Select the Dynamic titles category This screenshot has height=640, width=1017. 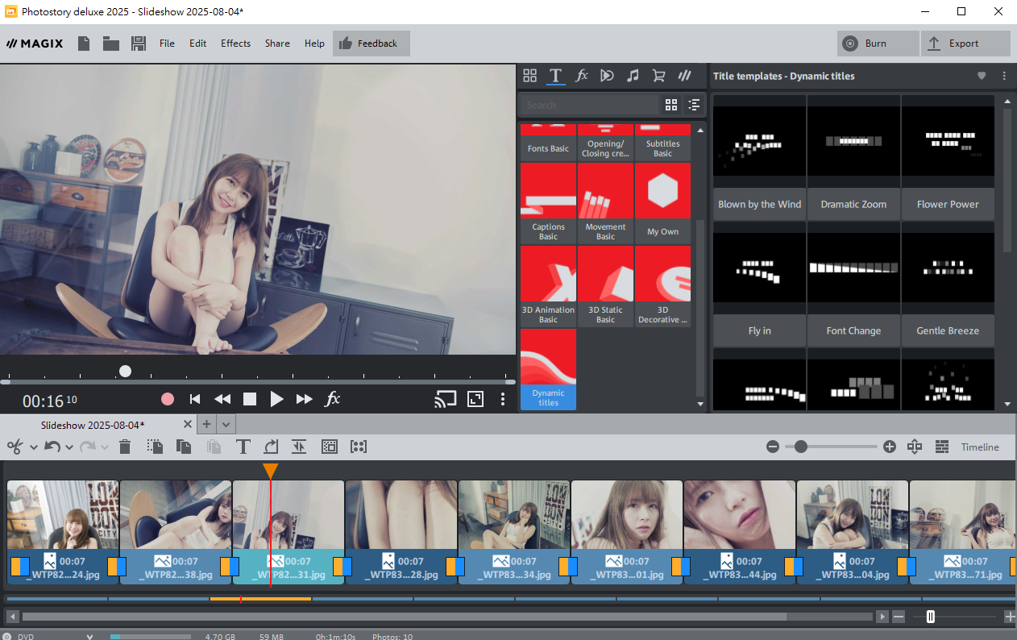point(548,369)
